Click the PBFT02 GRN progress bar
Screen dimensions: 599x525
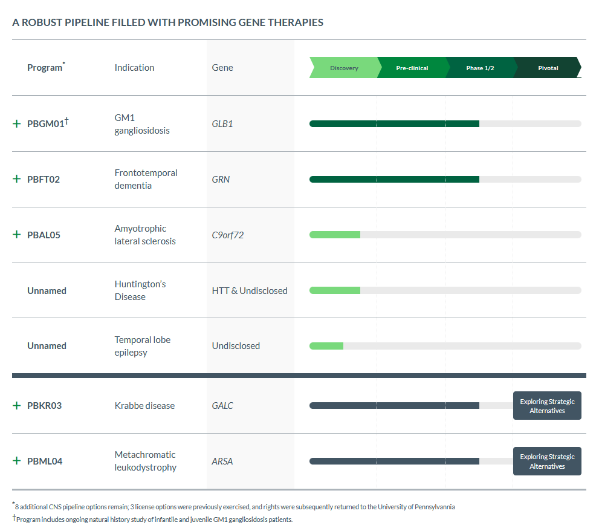(394, 179)
